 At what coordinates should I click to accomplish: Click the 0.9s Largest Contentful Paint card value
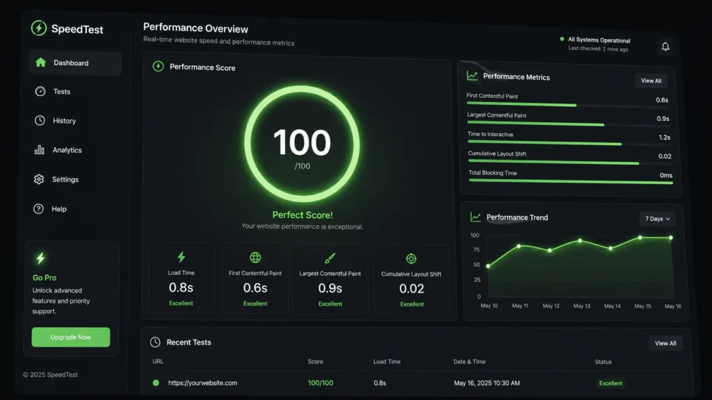(330, 288)
